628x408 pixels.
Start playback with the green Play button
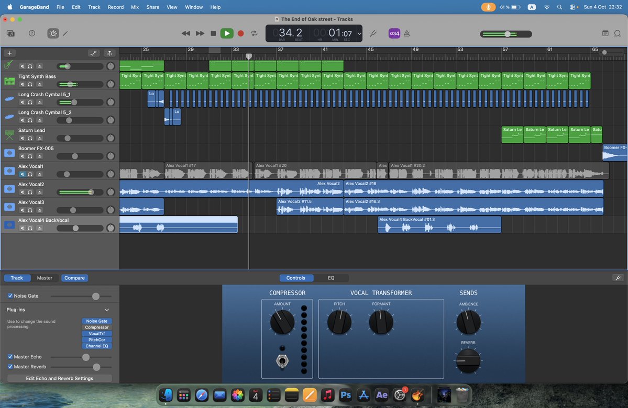[227, 33]
